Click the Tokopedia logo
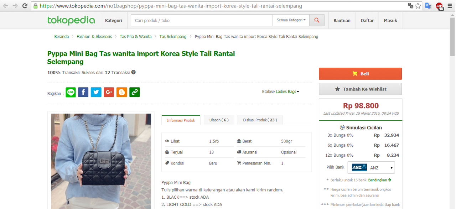Viewport: 456px width, 209px height. click(x=71, y=20)
